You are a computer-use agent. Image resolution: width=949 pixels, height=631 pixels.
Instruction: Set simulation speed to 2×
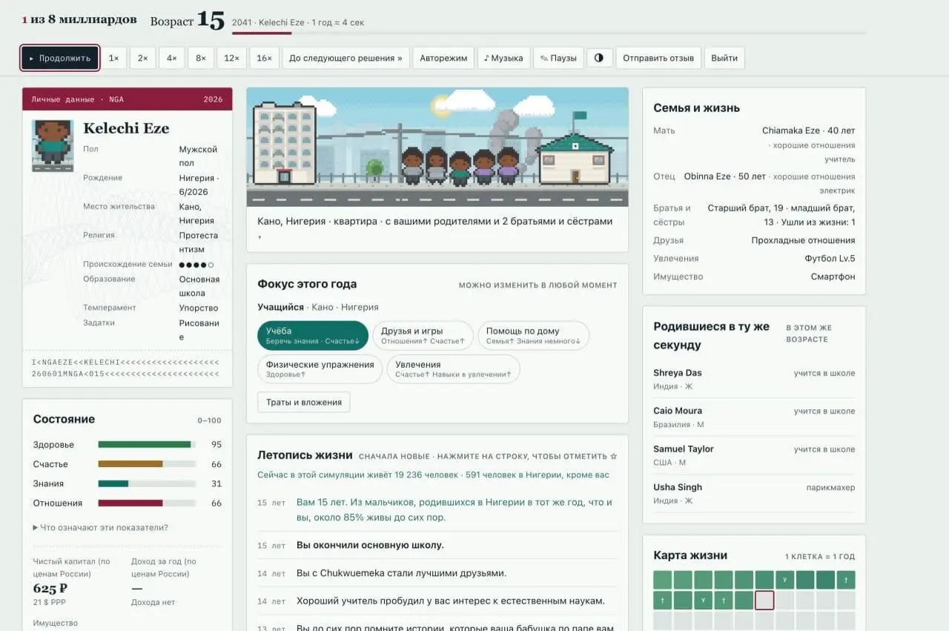(x=142, y=58)
